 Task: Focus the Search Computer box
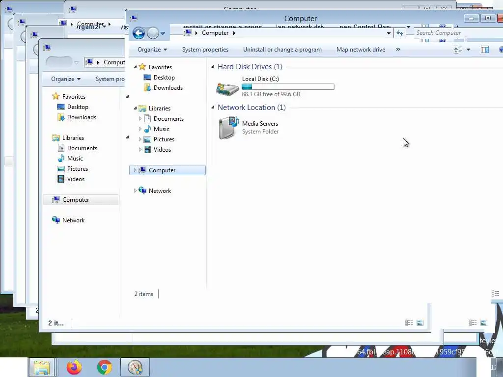(457, 33)
